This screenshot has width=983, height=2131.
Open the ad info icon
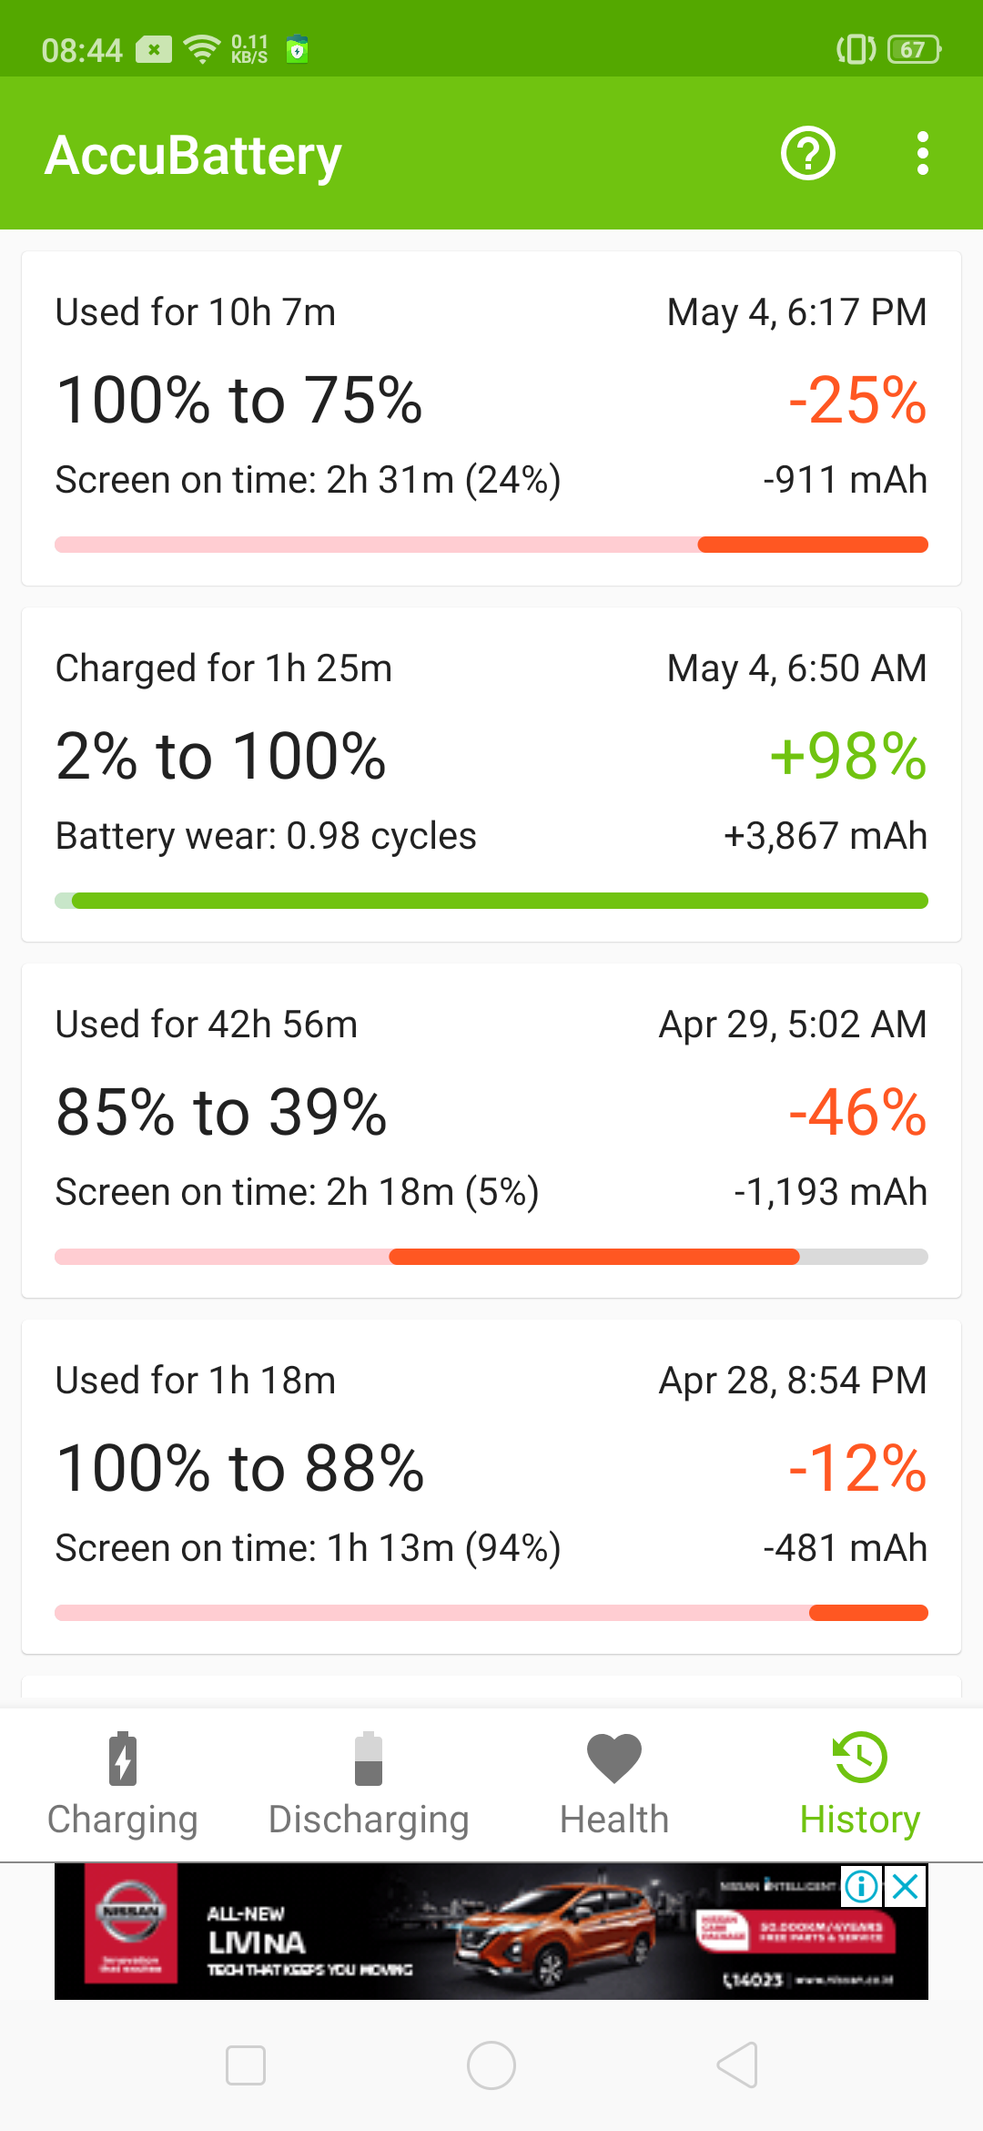[x=861, y=1886]
